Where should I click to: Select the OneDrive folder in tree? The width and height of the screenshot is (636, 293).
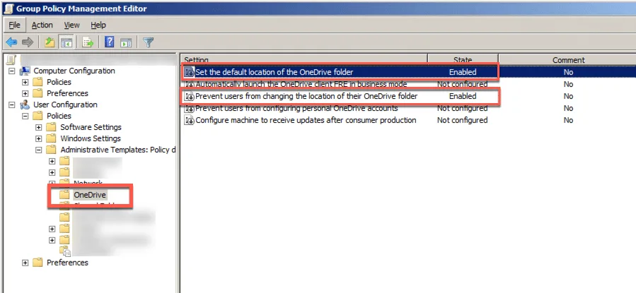(x=89, y=195)
